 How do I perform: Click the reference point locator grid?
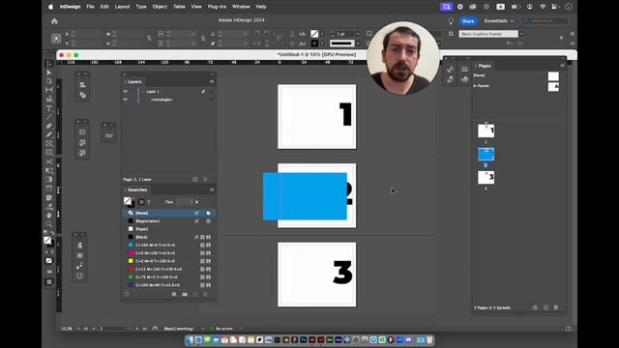pyautogui.click(x=56, y=39)
